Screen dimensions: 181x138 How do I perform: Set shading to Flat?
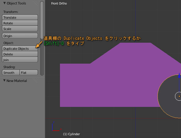coord(29,73)
